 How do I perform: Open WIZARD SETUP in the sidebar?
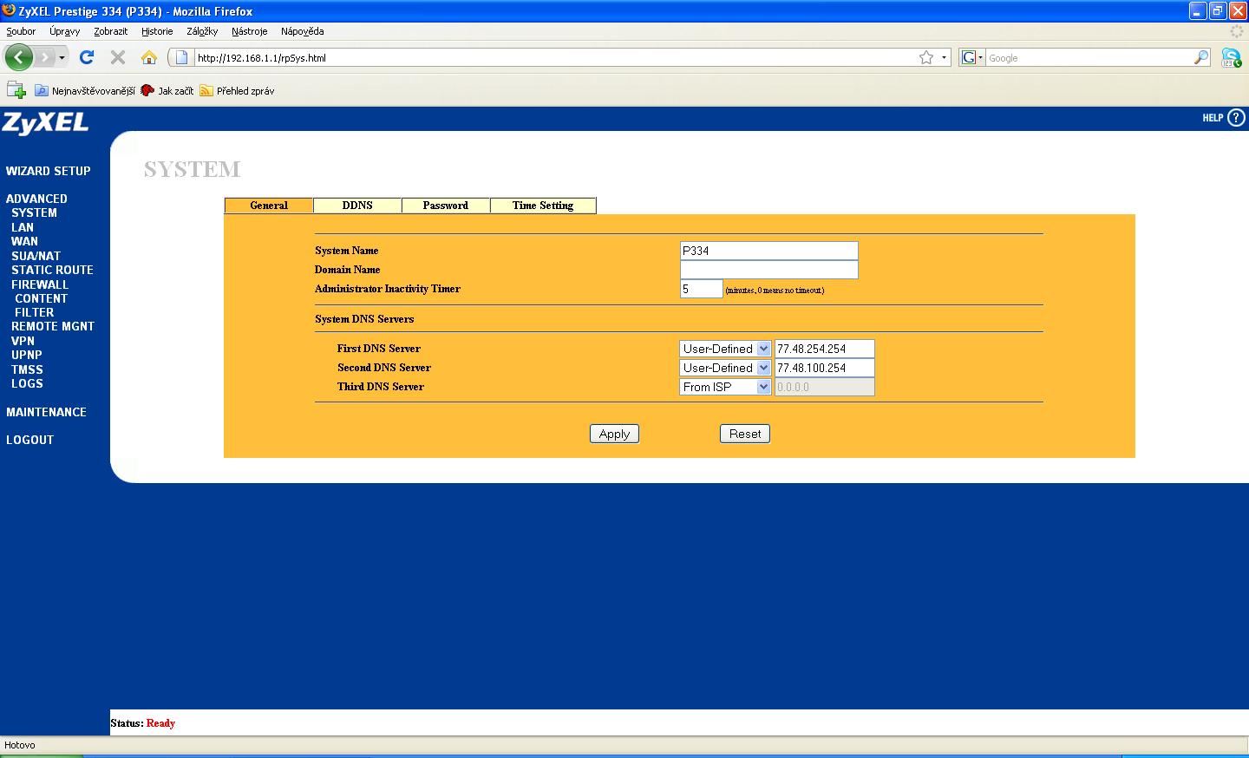[x=49, y=171]
